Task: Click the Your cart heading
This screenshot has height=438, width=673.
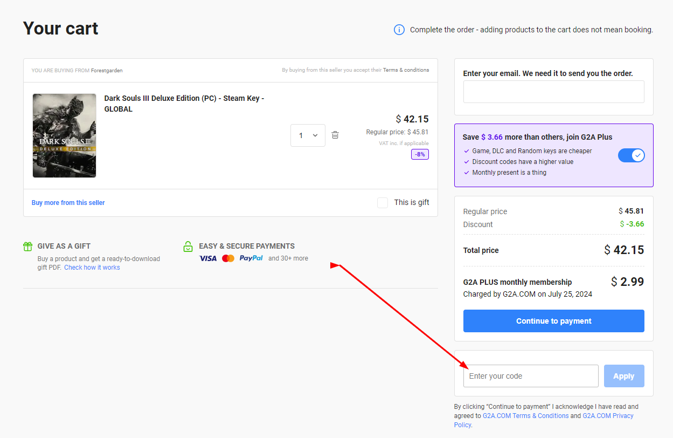Action: (61, 28)
